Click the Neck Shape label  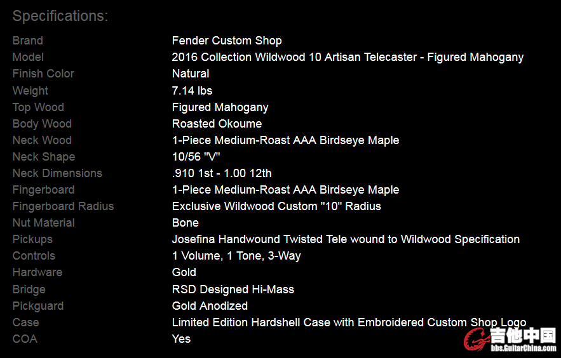[x=44, y=157]
